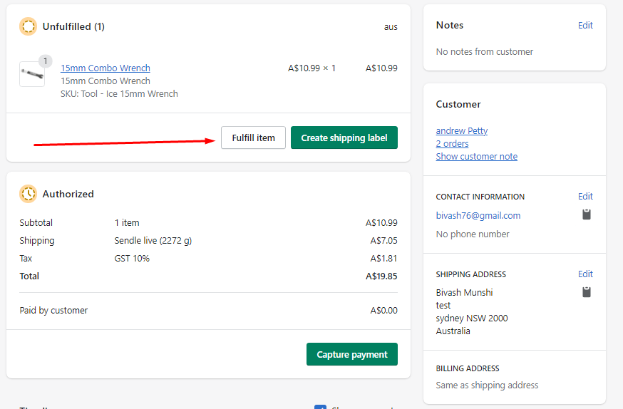Edit the Contact Information section
This screenshot has height=409, width=623.
coord(585,197)
